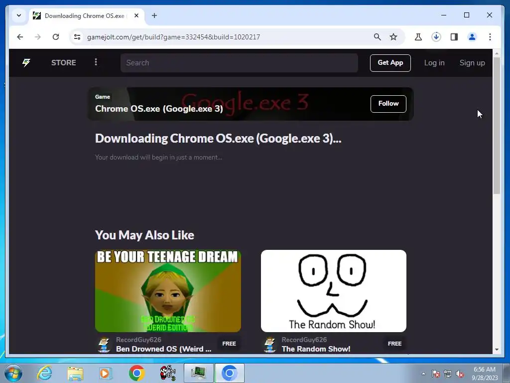The height and width of the screenshot is (383, 510).
Task: Click RecordGuy626 avatar under Ben Drowned OS
Action: tap(104, 345)
